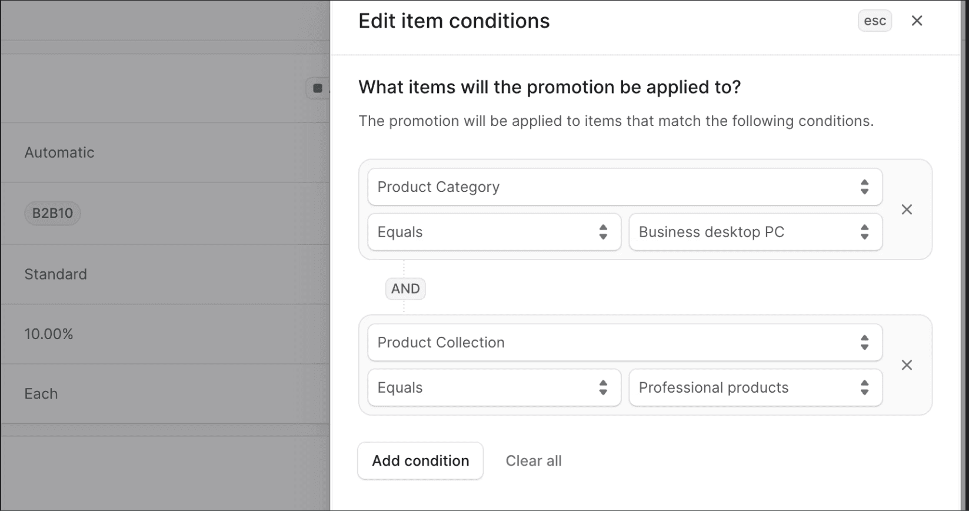969x511 pixels.
Task: Open the Product Collection condition type dropdown
Action: pyautogui.click(x=624, y=342)
